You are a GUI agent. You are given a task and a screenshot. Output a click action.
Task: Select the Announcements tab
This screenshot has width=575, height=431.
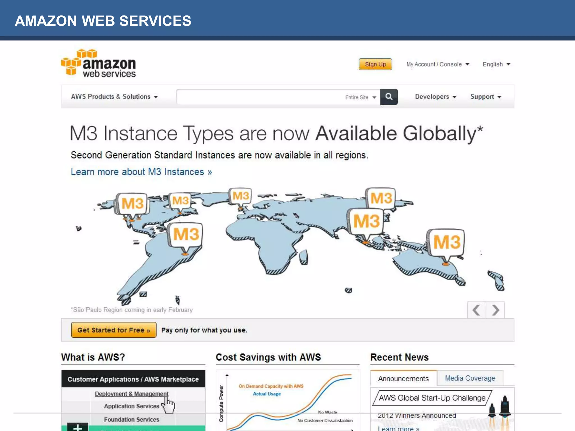point(403,379)
